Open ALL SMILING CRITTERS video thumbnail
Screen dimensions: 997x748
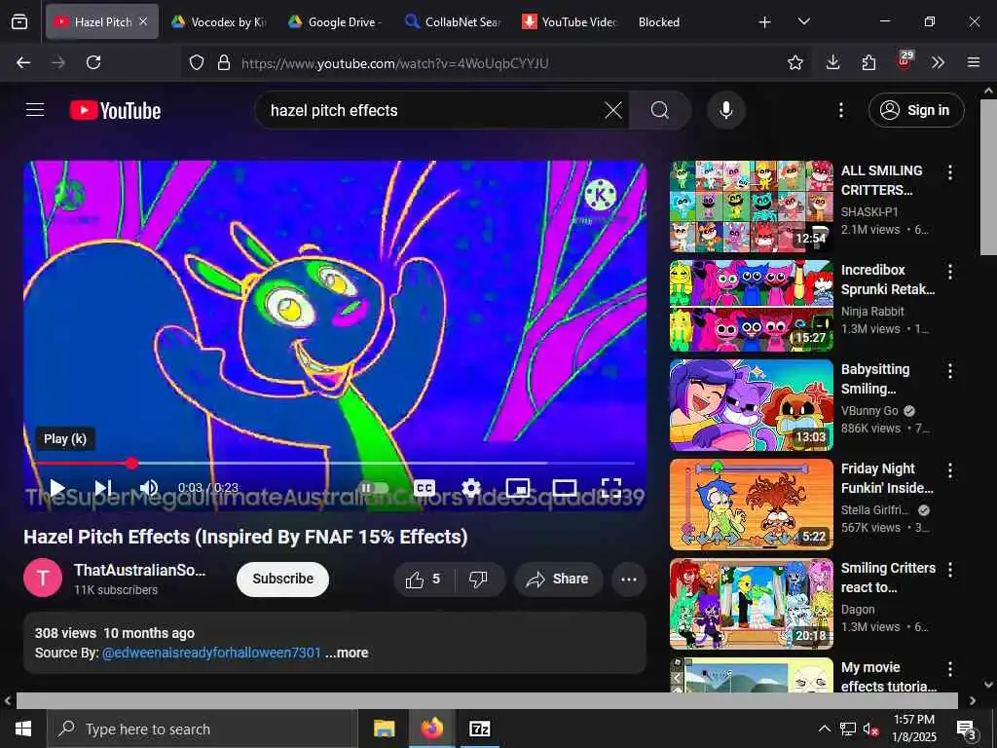[751, 206]
